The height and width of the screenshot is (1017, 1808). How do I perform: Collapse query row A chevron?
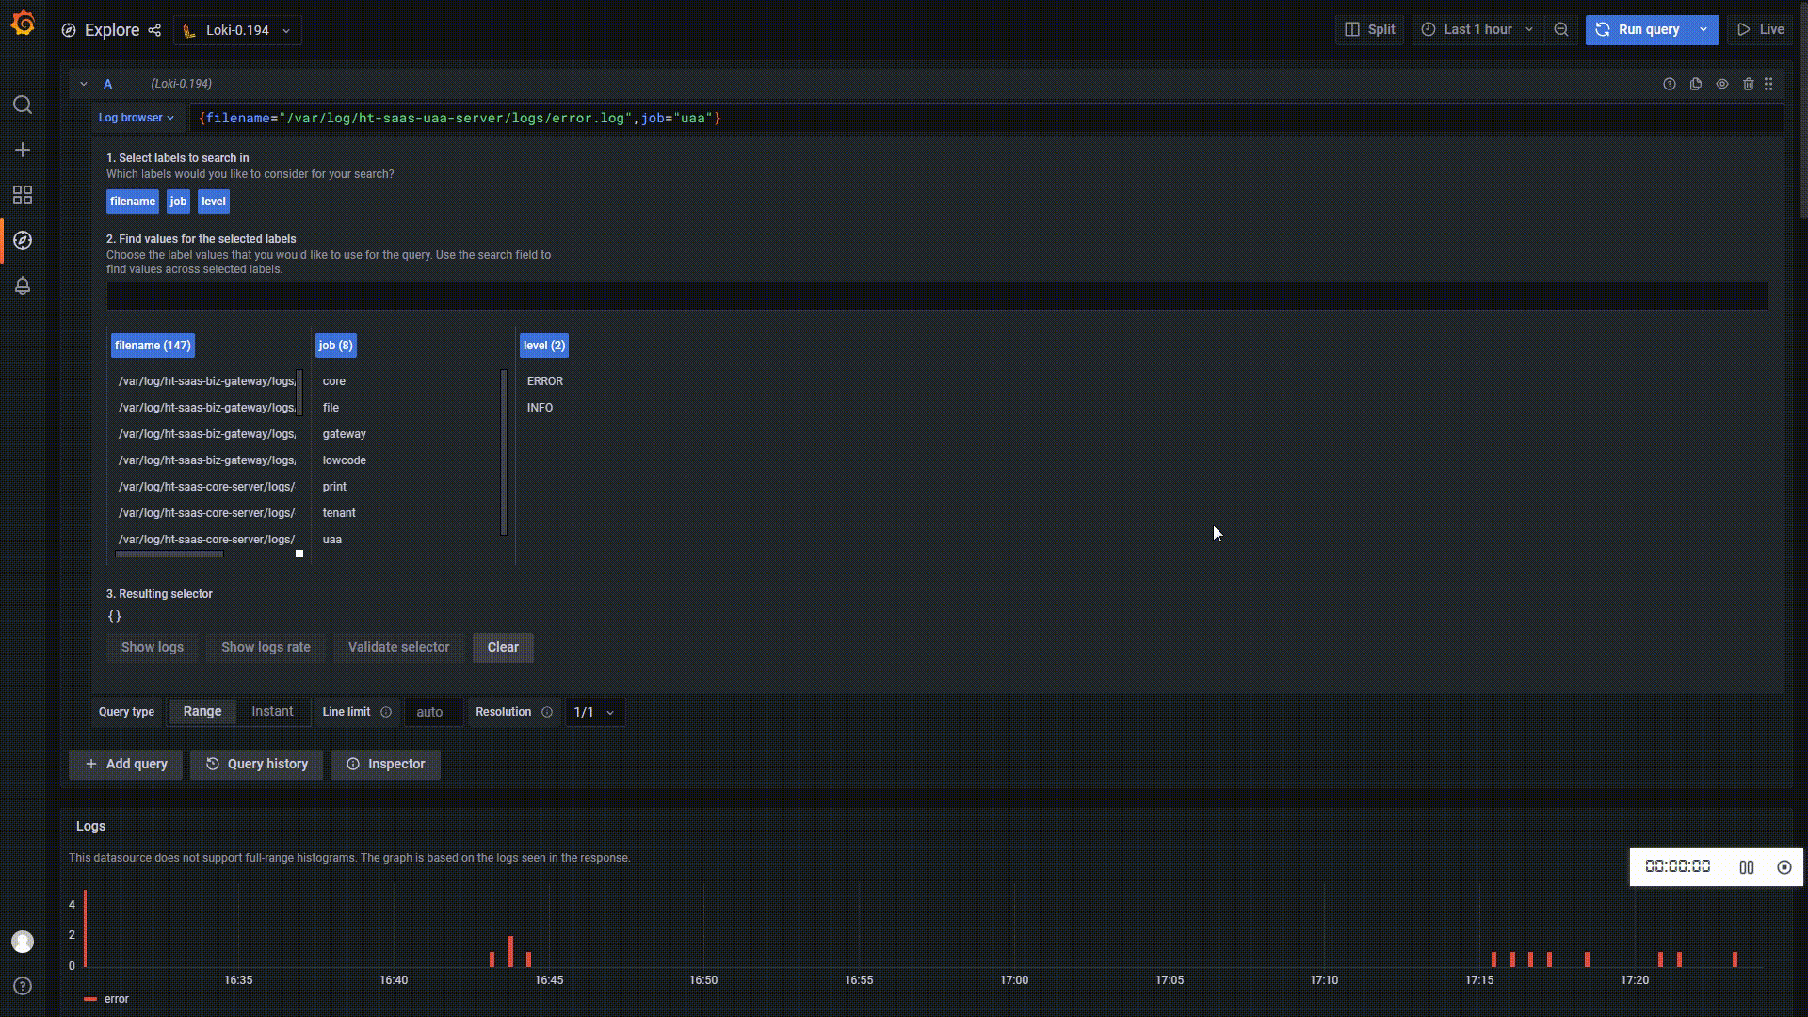pyautogui.click(x=84, y=84)
